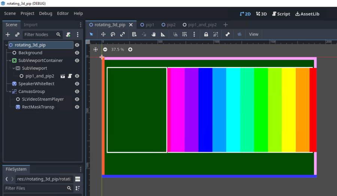
Task: Toggle visibility of rotating_3d_pip node
Action: click(77, 45)
